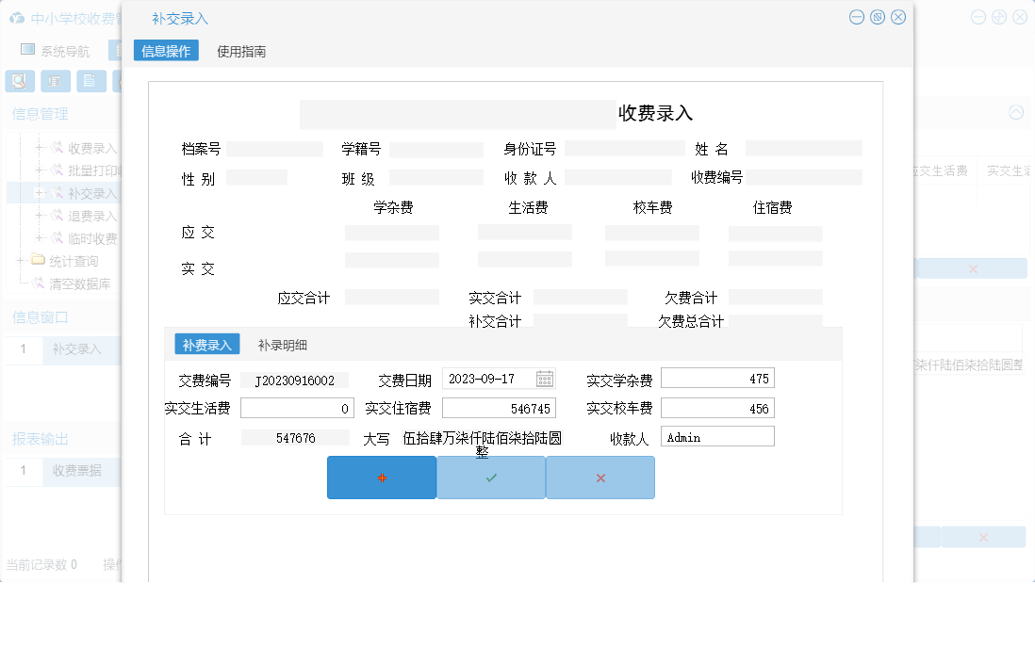Select the magnifier search tool in the toolbar

pos(19,81)
